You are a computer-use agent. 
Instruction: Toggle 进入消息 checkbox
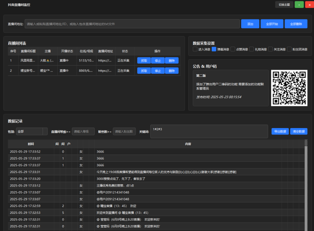tap(195, 49)
